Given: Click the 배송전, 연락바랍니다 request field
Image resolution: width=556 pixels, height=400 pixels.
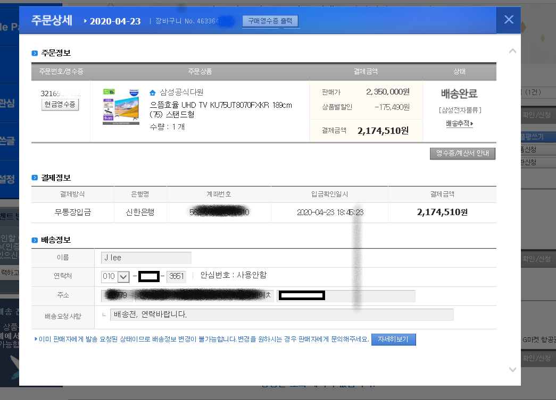Looking at the screenshot, I should [282, 314].
